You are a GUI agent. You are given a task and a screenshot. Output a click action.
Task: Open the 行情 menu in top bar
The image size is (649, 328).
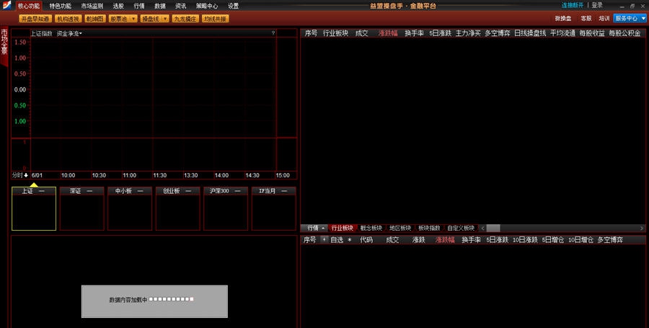(x=139, y=6)
